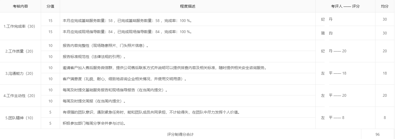Select the 1.工作完成率（30）category cell

coord(20,27)
